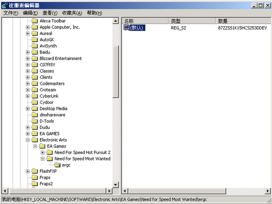Click the open ergc folder icon
This screenshot has width=272, height=204.
click(57, 165)
